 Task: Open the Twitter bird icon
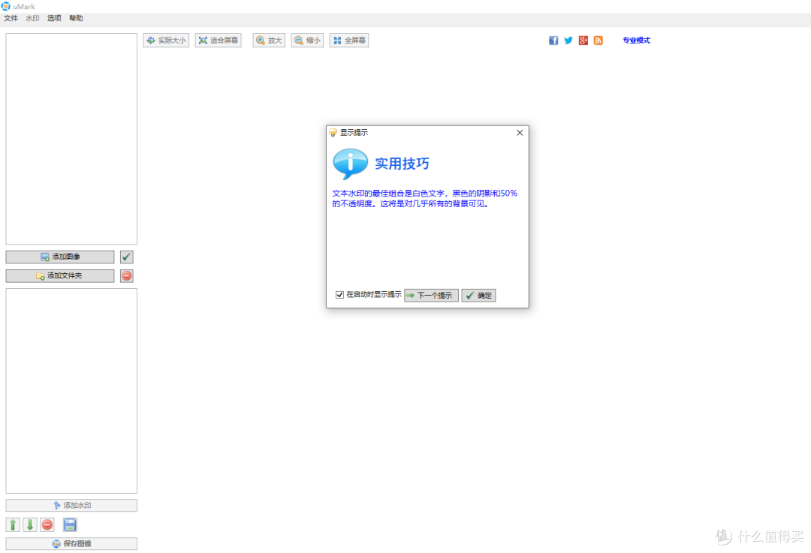coord(568,41)
